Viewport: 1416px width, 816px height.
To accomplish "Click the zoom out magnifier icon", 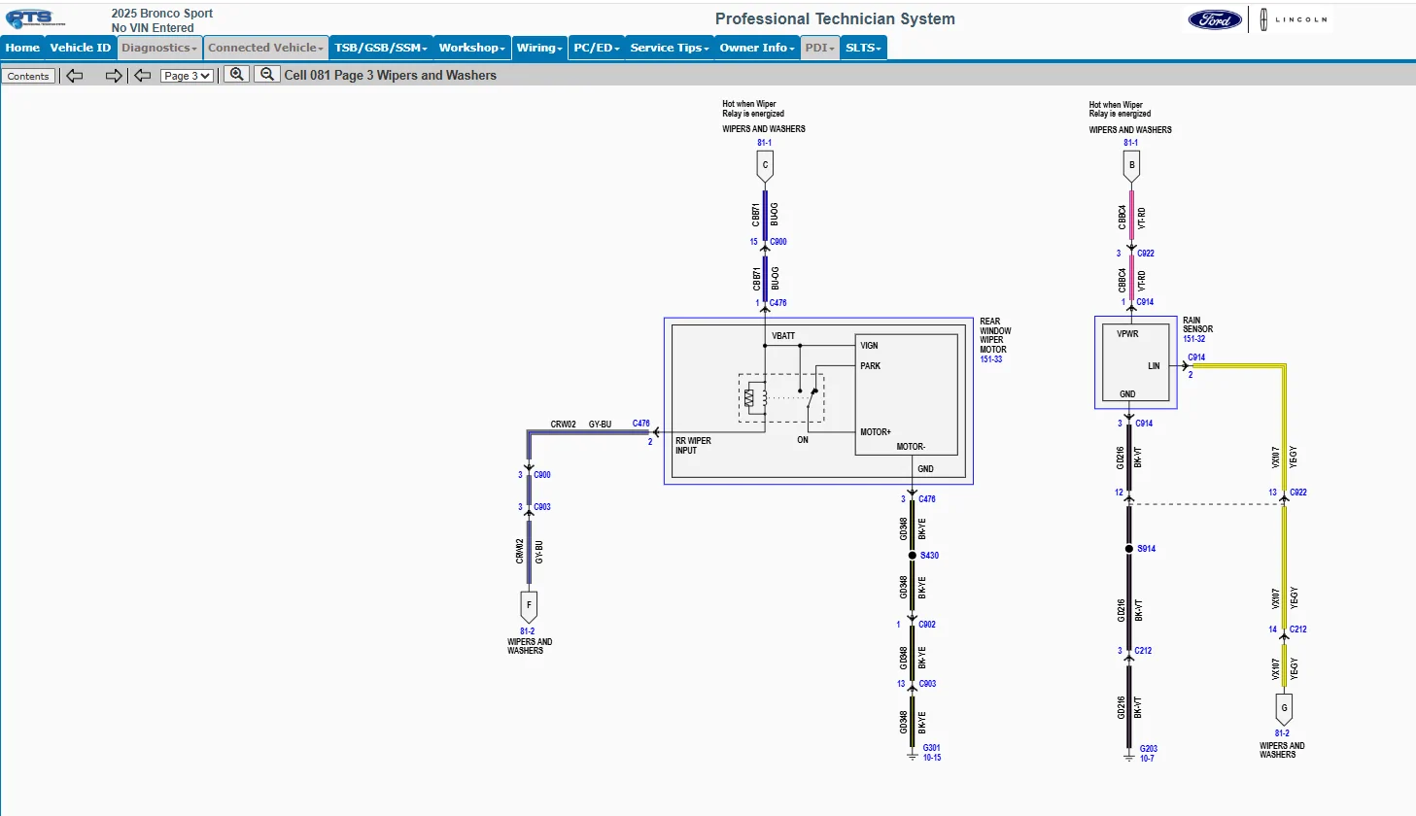I will 267,75.
